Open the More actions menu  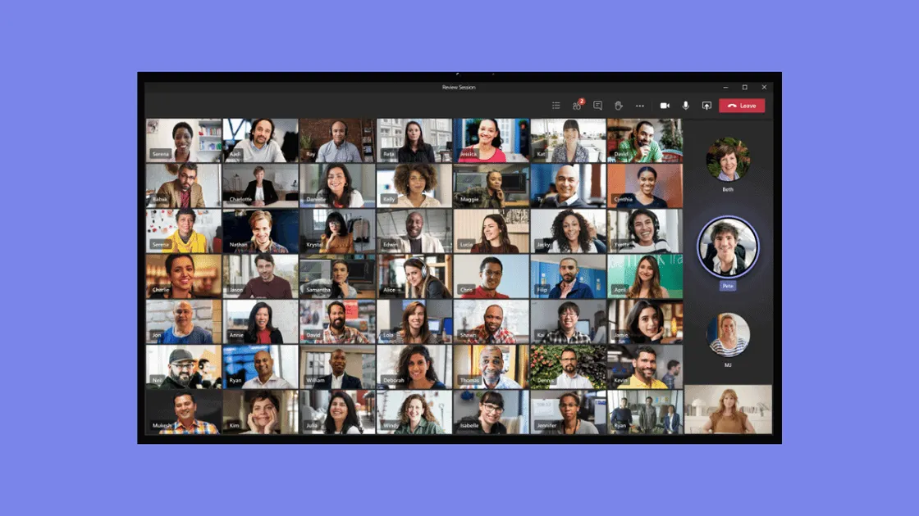640,106
